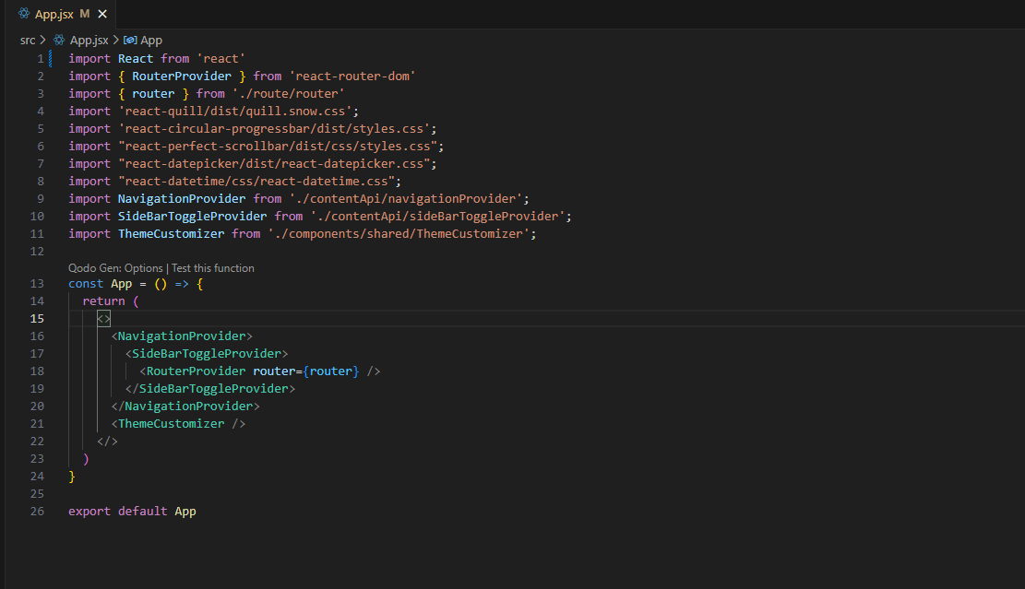1025x589 pixels.
Task: Click the quill.snow.css import string
Action: (x=235, y=112)
